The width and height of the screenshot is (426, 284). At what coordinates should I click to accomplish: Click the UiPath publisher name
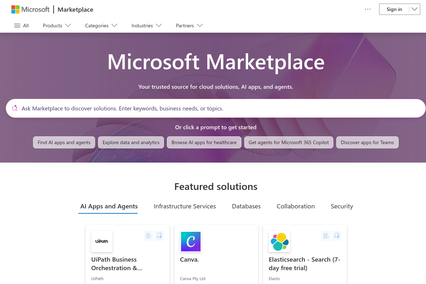pos(97,279)
